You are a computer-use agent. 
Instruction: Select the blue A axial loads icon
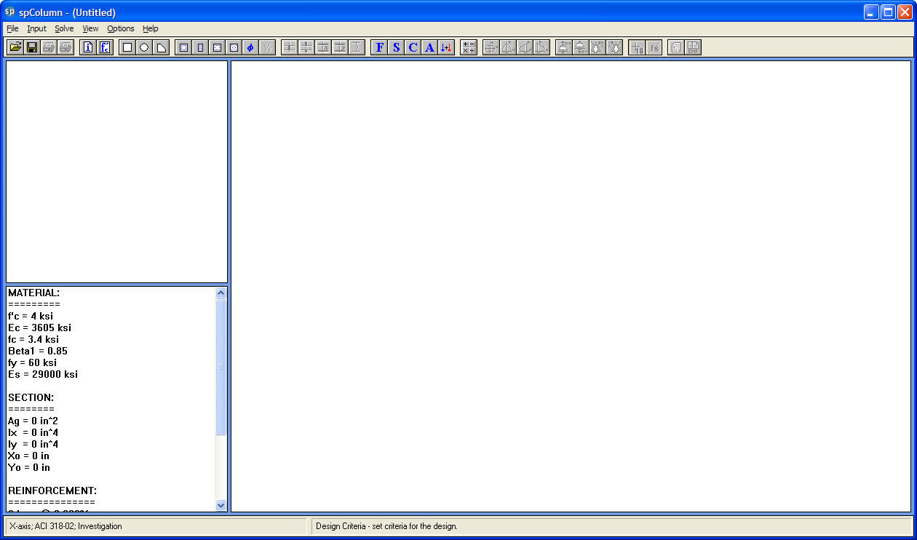[x=429, y=47]
